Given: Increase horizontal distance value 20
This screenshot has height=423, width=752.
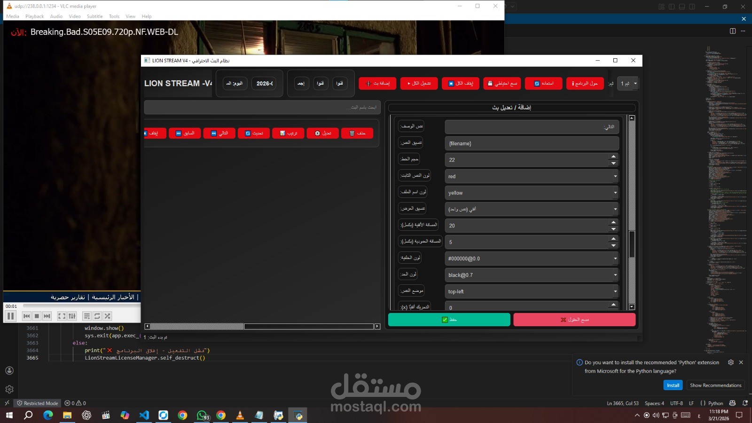Looking at the screenshot, I should tap(613, 222).
